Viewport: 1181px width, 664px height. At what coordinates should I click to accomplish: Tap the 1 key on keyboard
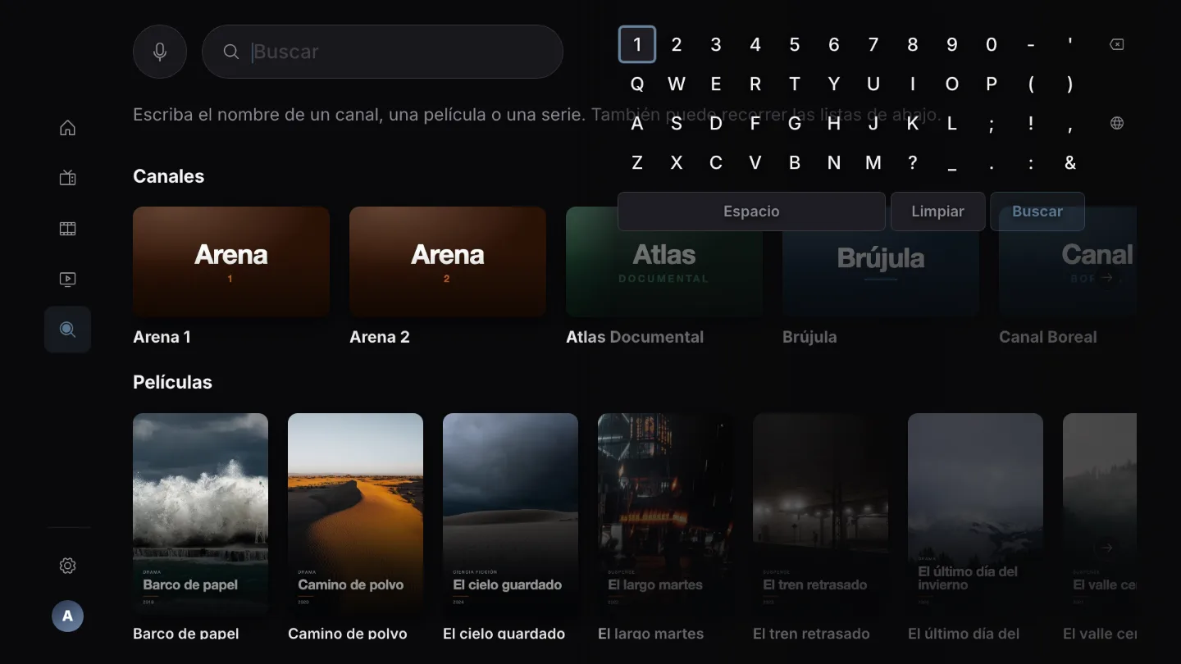point(637,44)
